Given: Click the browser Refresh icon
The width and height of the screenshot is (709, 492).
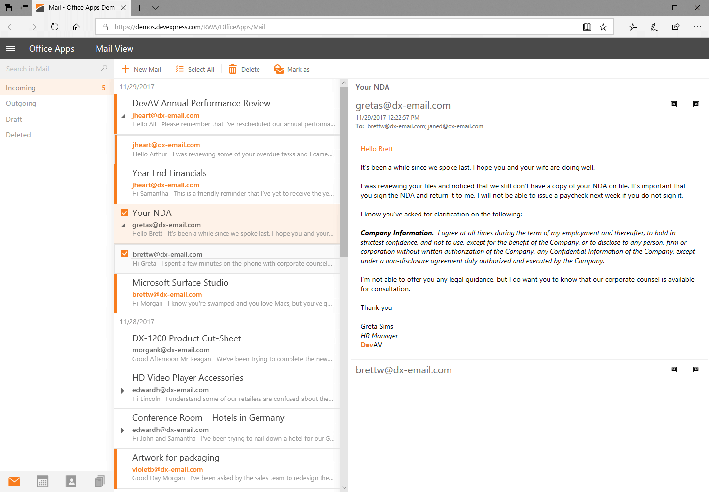Looking at the screenshot, I should tap(54, 27).
